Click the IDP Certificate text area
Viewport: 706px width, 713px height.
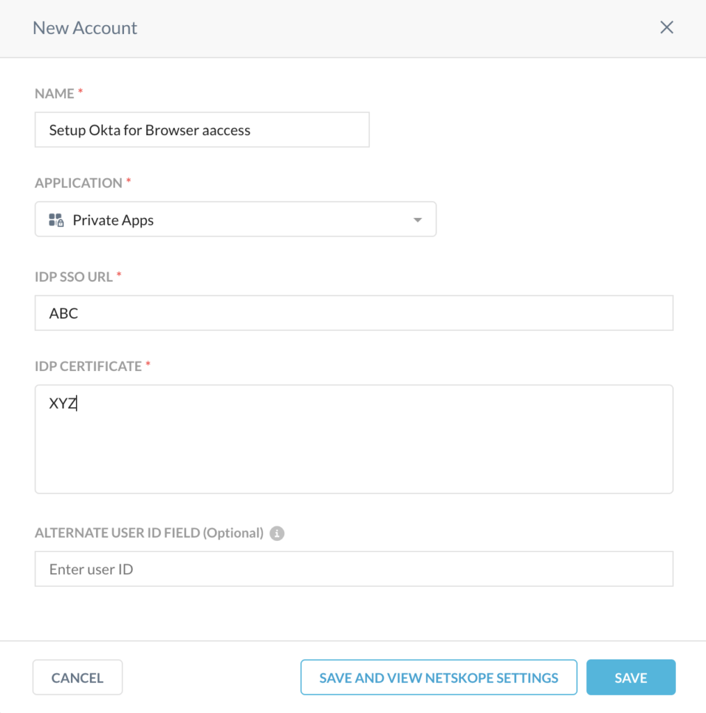[354, 439]
